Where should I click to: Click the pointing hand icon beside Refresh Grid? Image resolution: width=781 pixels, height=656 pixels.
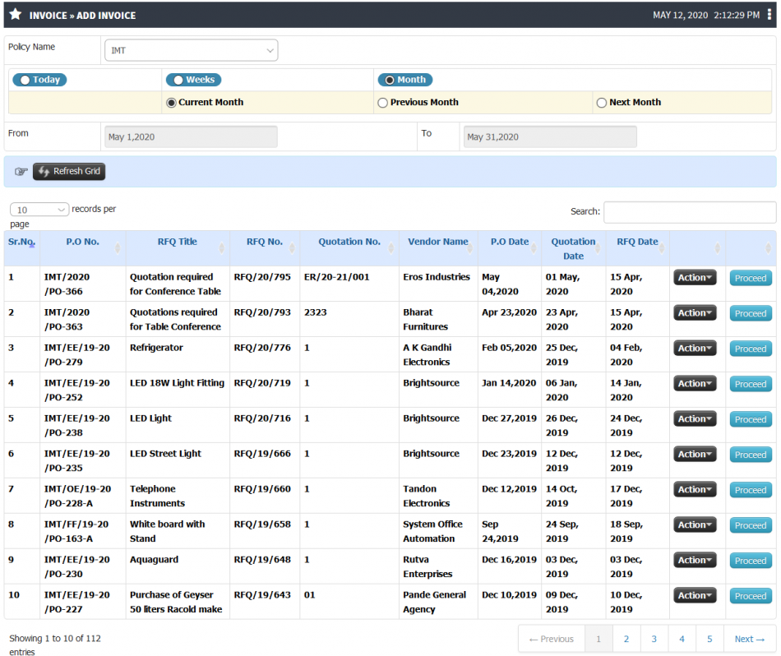[x=21, y=171]
